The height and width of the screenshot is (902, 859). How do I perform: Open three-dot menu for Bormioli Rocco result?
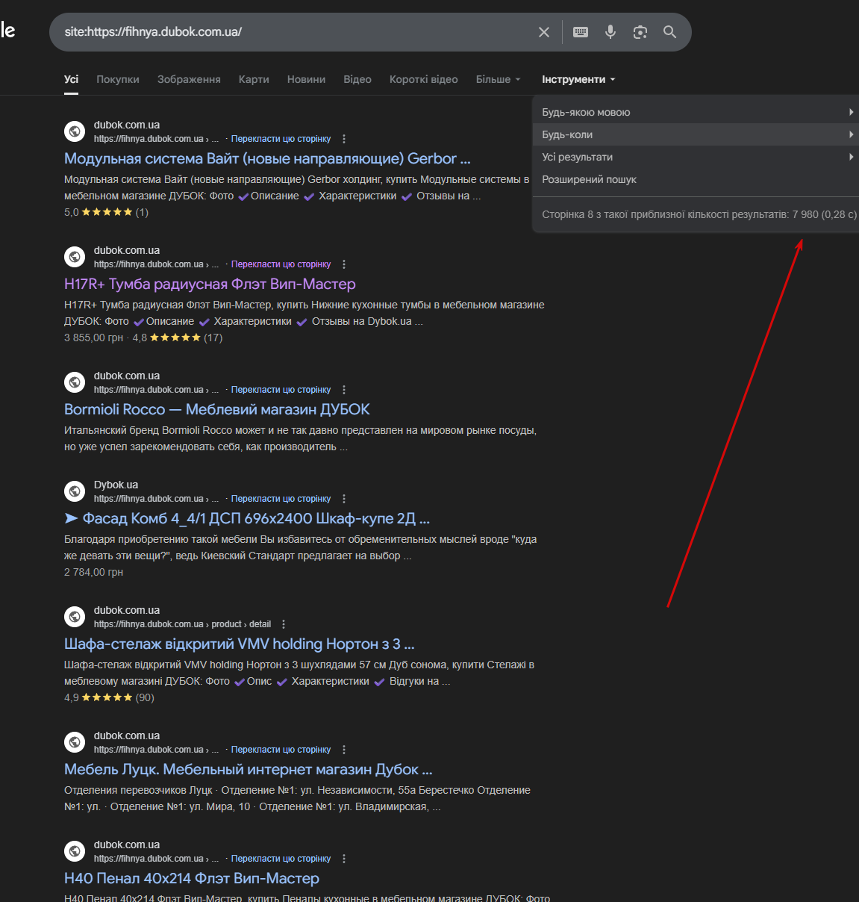coord(344,390)
